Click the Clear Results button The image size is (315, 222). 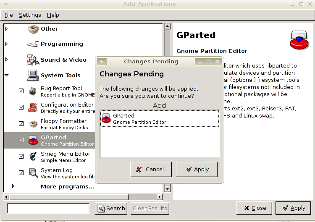pos(150,209)
